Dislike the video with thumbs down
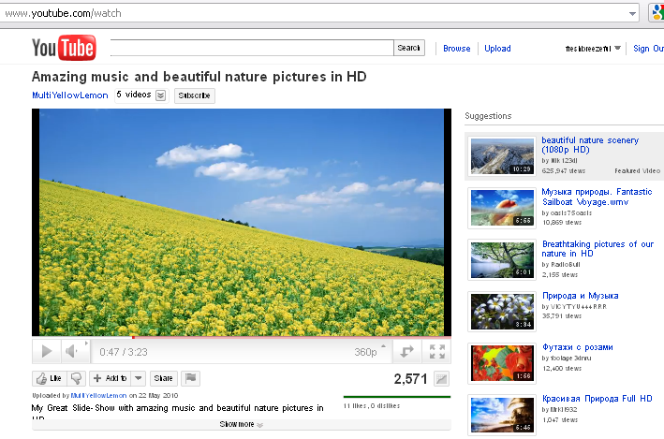Screen dimensions: 664x439 coord(77,378)
